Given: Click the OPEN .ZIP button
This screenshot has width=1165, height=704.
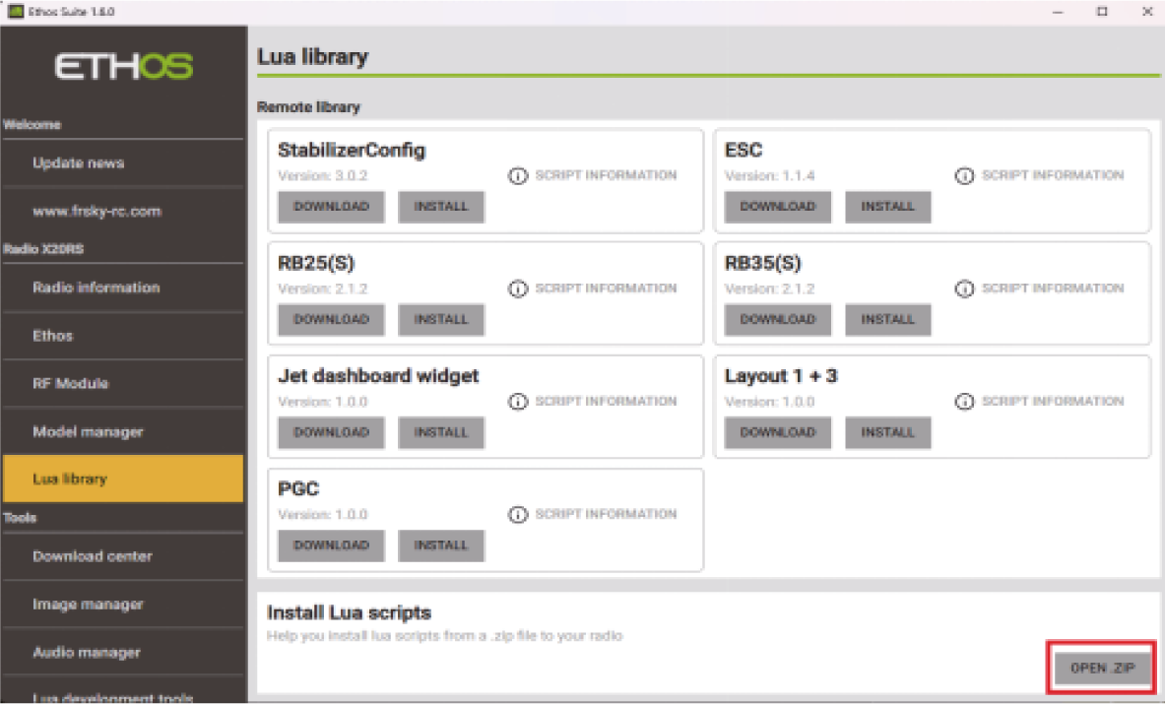Looking at the screenshot, I should [x=1102, y=668].
